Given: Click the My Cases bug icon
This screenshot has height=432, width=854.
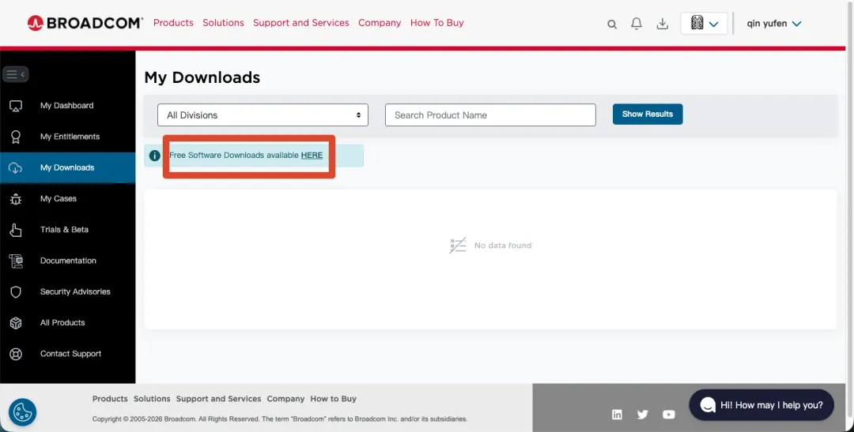Looking at the screenshot, I should tap(16, 198).
